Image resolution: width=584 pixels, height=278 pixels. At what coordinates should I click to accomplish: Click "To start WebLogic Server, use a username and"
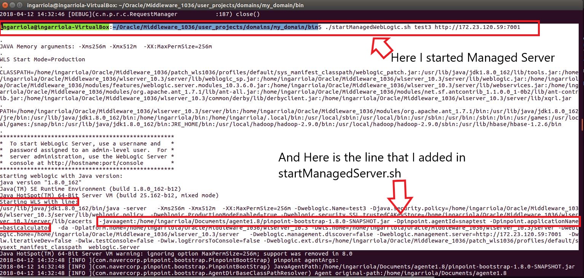(85, 144)
